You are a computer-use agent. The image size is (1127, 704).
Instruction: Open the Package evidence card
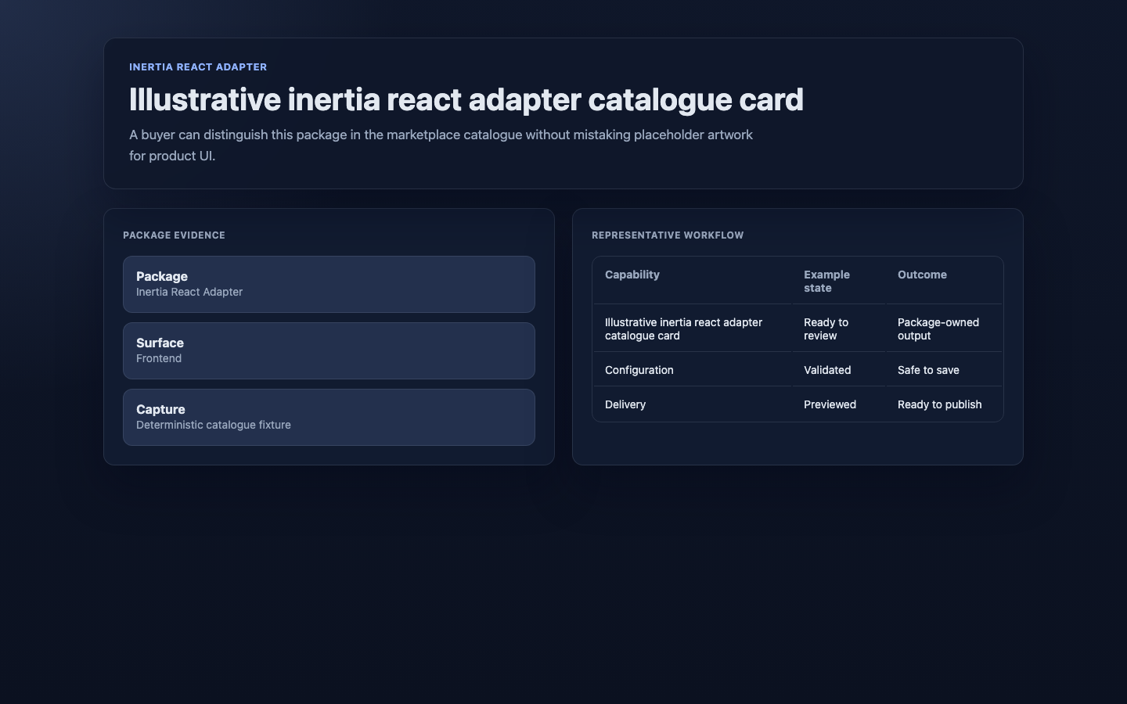[x=329, y=284]
